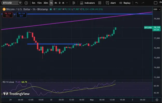Click the 60.00 RSI scale label
This screenshot has width=162, height=103.
tap(156, 86)
